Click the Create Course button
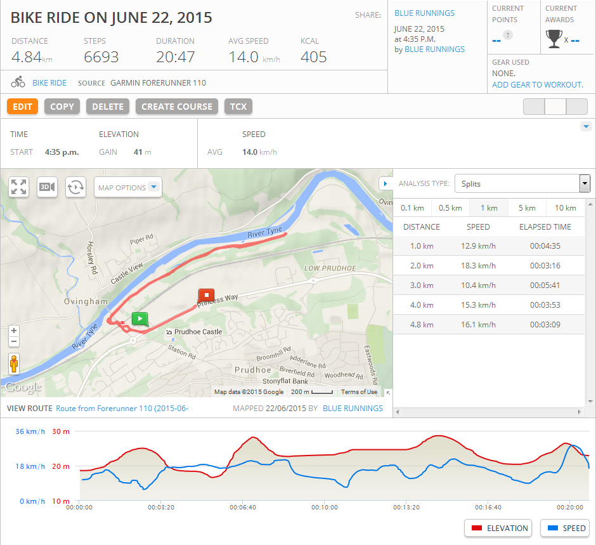The image size is (596, 545). 177,107
